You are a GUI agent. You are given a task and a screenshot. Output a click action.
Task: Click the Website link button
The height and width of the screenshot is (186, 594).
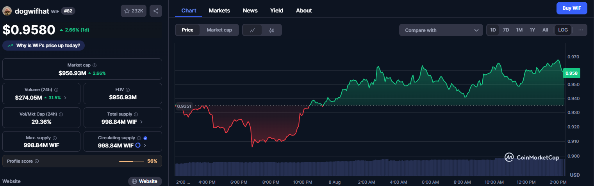145,181
